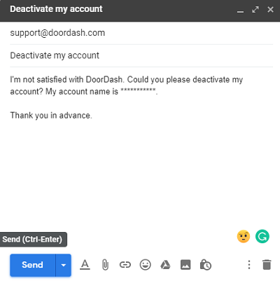The image size is (280, 281).
Task: Open formatting options with the underlined A icon
Action: (85, 265)
